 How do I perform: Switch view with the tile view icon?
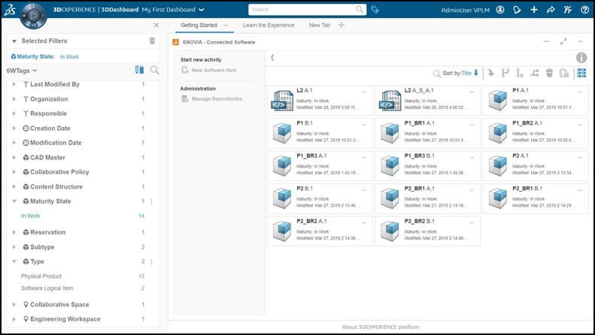tap(581, 73)
